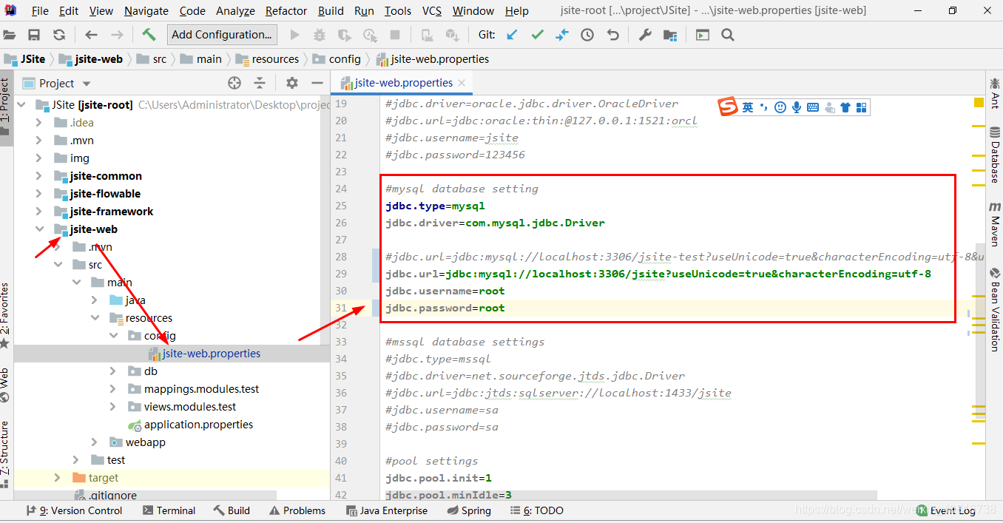Click the Build project hammer icon

coord(149,35)
